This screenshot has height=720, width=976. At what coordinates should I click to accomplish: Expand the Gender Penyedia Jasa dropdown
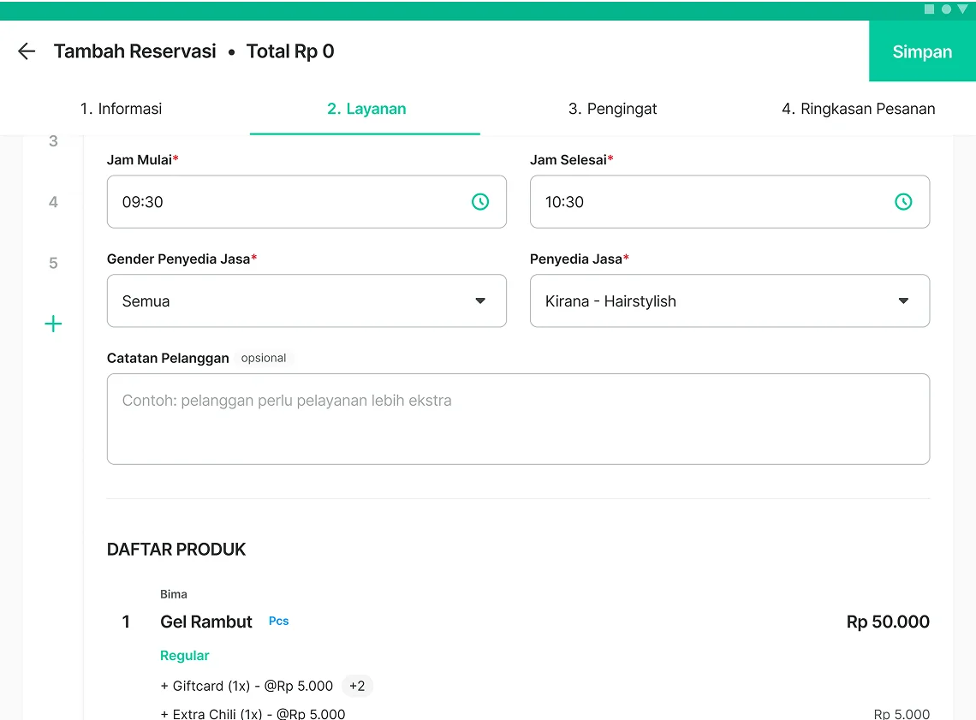[x=306, y=300]
